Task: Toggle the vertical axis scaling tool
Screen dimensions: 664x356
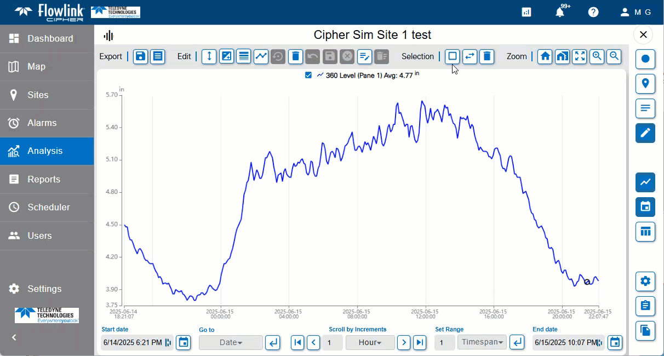Action: click(x=209, y=56)
